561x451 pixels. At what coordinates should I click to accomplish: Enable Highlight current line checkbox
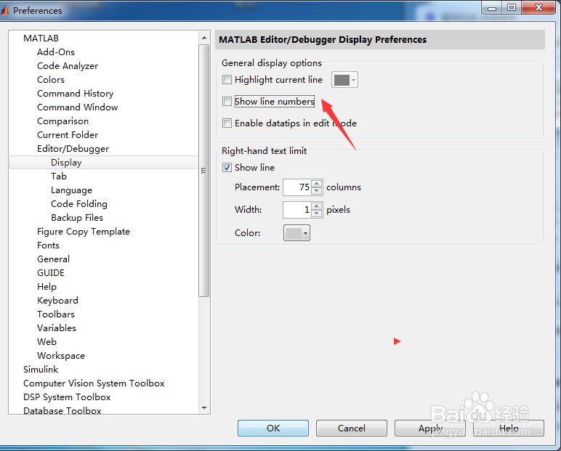click(x=227, y=79)
